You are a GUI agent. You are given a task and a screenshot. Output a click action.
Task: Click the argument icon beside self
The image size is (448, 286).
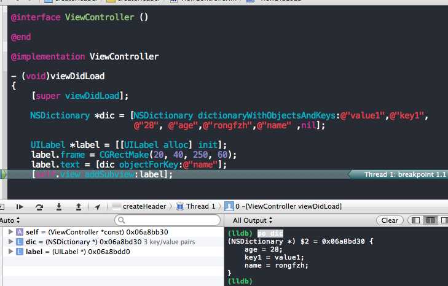click(20, 232)
